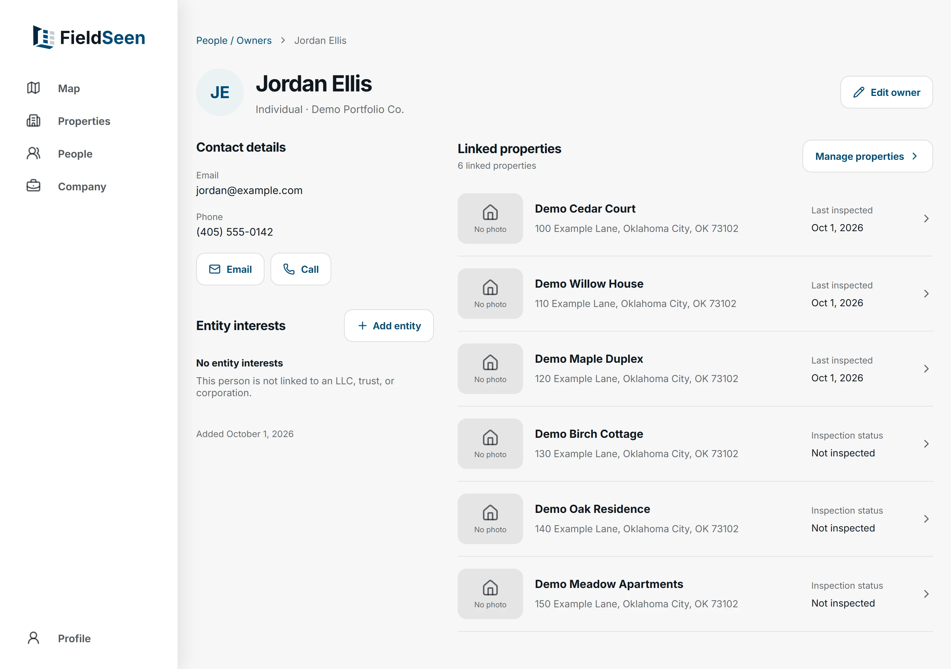Click the address 110 Example Lane
951x669 pixels.
[635, 303]
